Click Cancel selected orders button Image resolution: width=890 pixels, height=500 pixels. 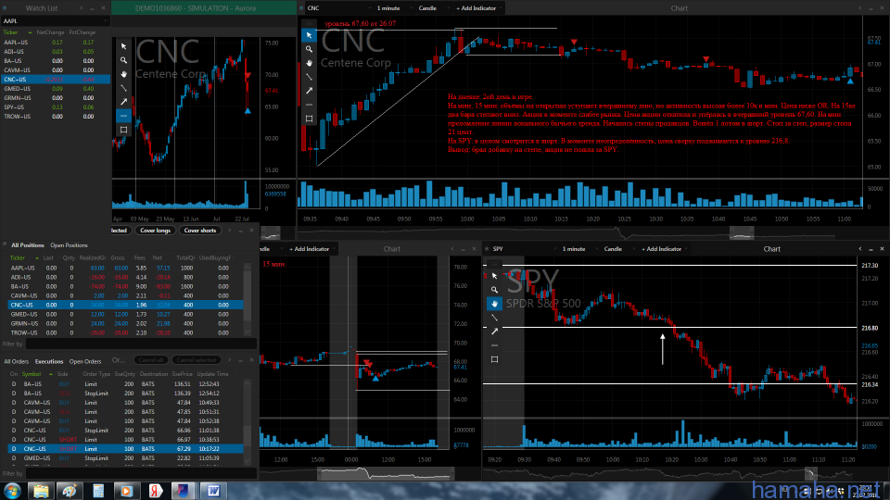[x=196, y=360]
